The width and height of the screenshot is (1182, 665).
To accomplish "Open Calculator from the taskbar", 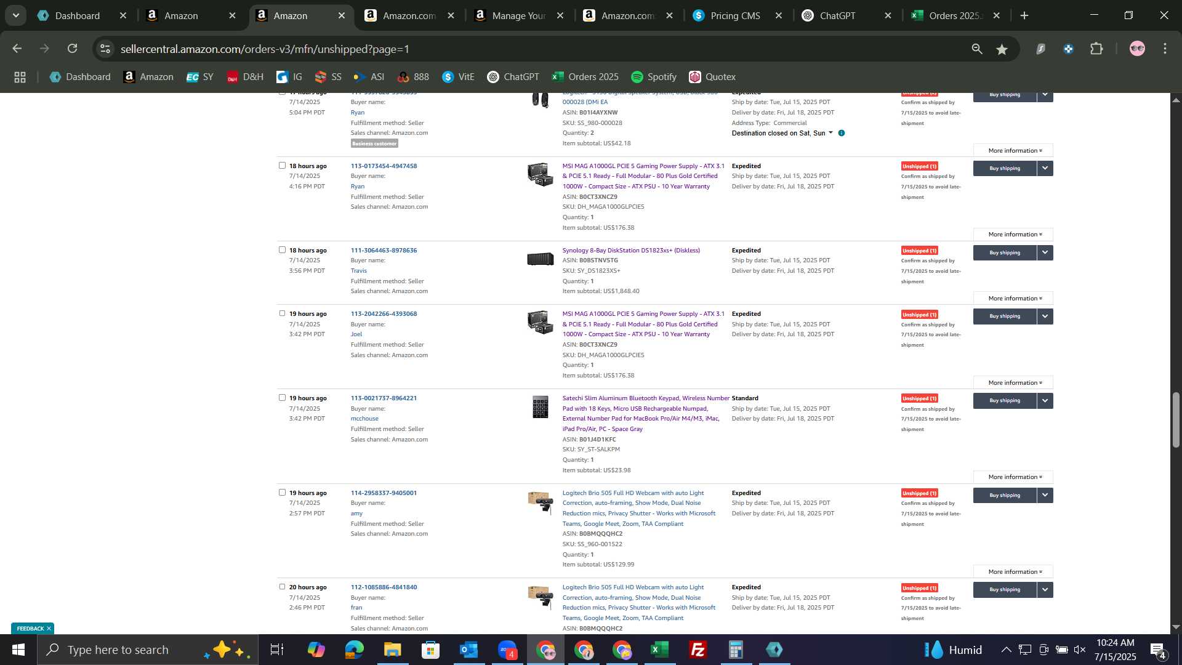I will tap(736, 650).
